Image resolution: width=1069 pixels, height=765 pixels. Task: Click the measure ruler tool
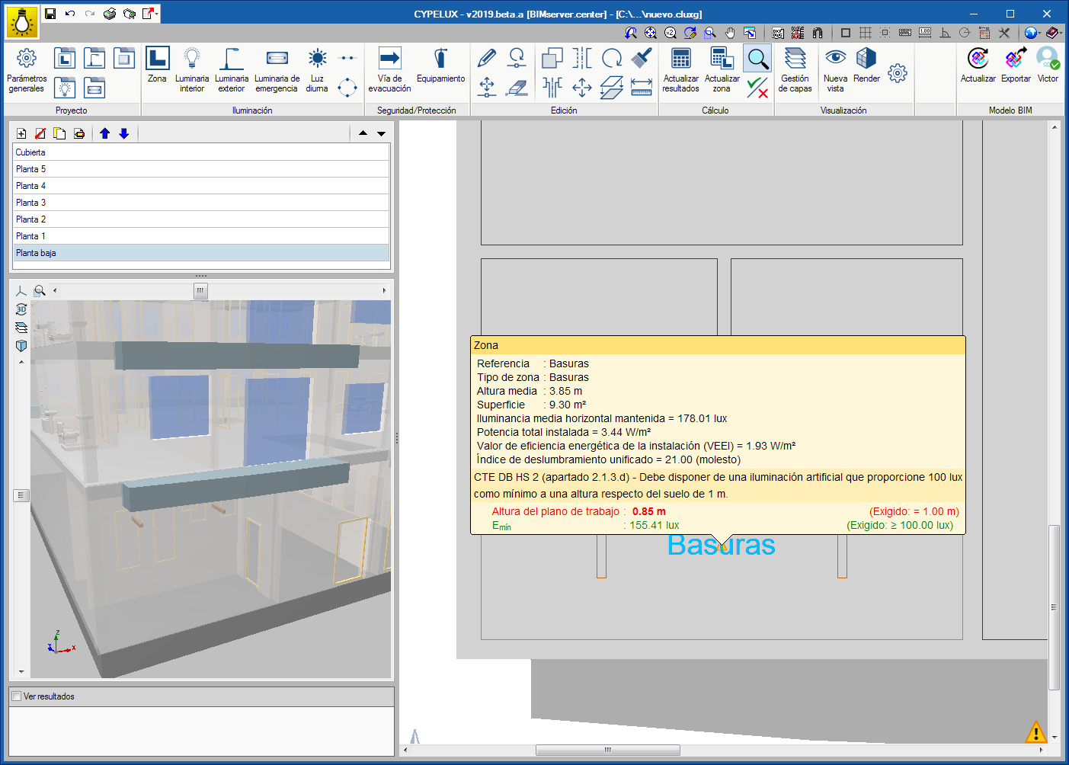(642, 88)
